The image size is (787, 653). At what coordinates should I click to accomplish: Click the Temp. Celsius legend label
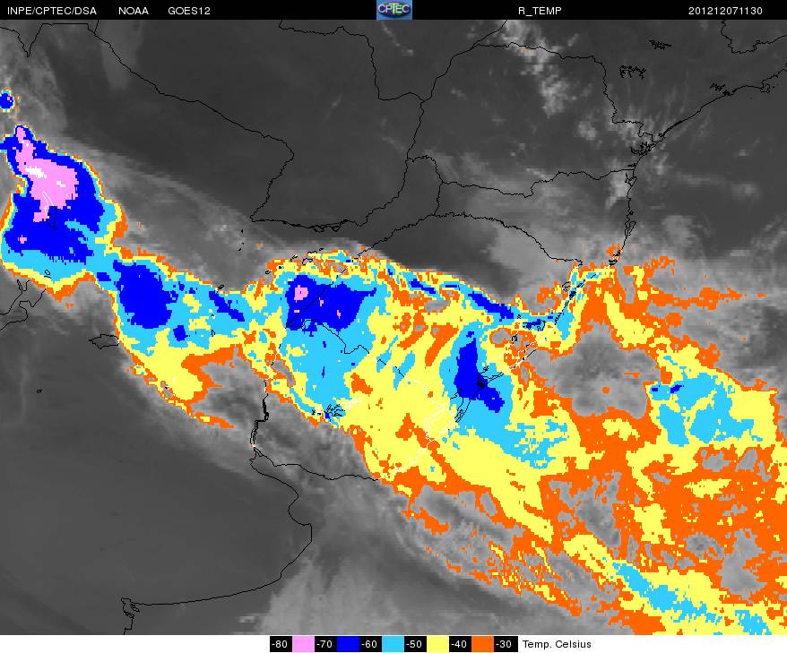point(557,644)
